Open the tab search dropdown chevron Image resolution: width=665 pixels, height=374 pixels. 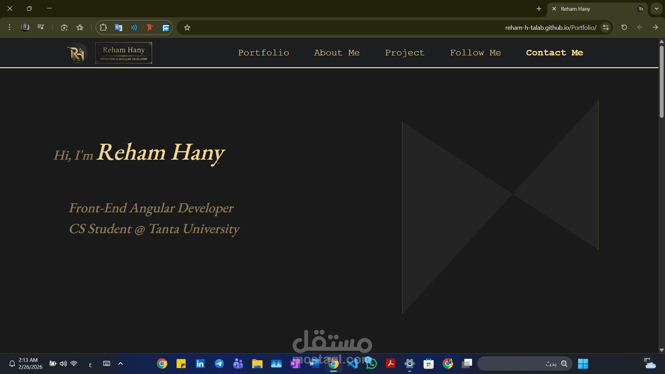[x=656, y=9]
